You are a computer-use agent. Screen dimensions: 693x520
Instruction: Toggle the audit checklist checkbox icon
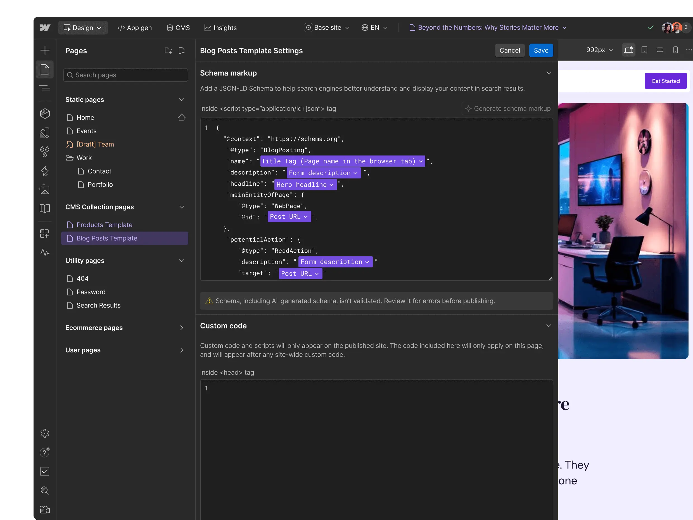pyautogui.click(x=45, y=471)
